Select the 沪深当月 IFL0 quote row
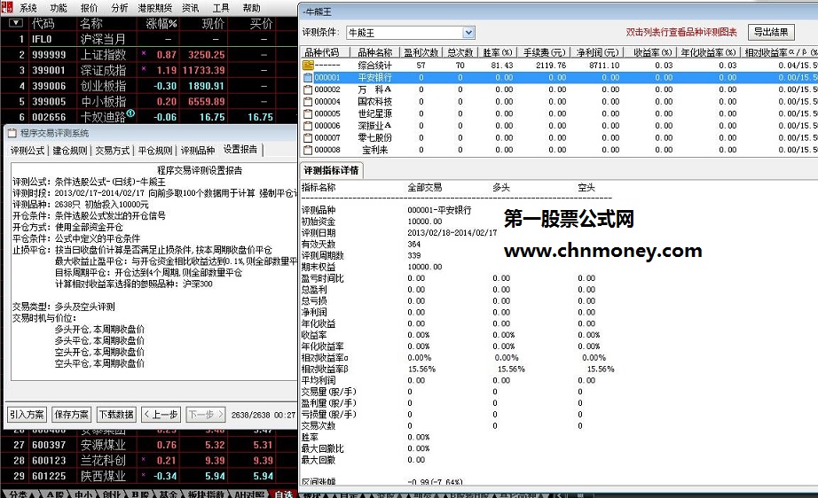Screen dimensions: 818x498 [x=148, y=39]
